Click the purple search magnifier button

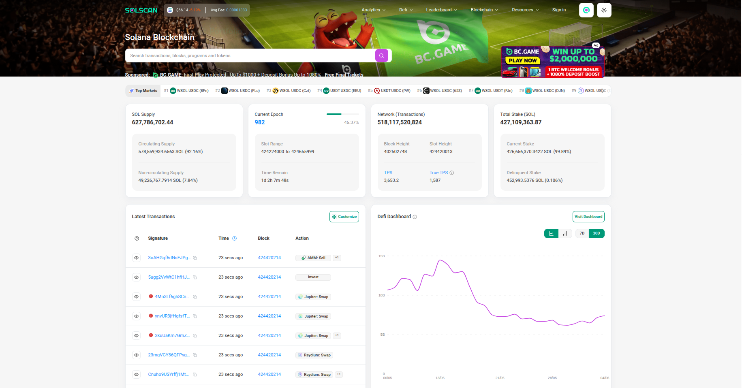(381, 55)
